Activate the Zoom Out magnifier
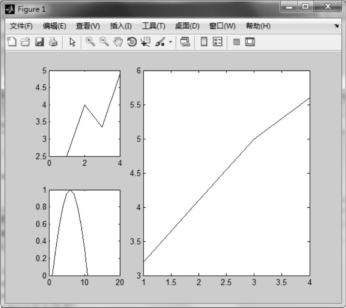 point(104,42)
